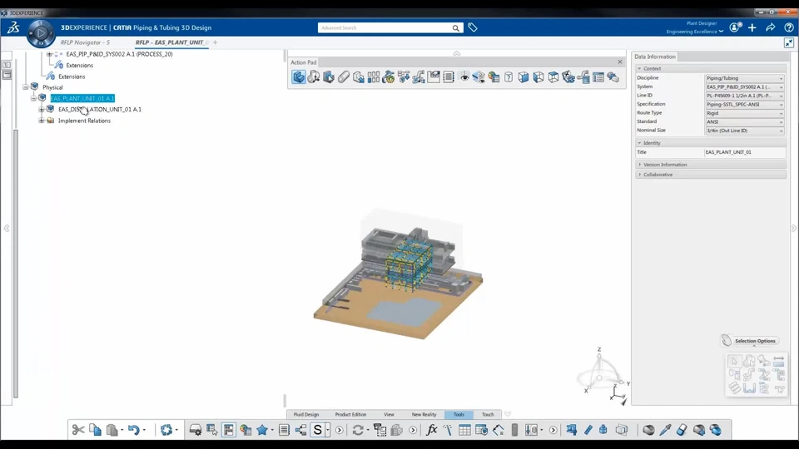Open the Discipline dropdown
Viewport: 799px width, 449px height.
[744, 78]
